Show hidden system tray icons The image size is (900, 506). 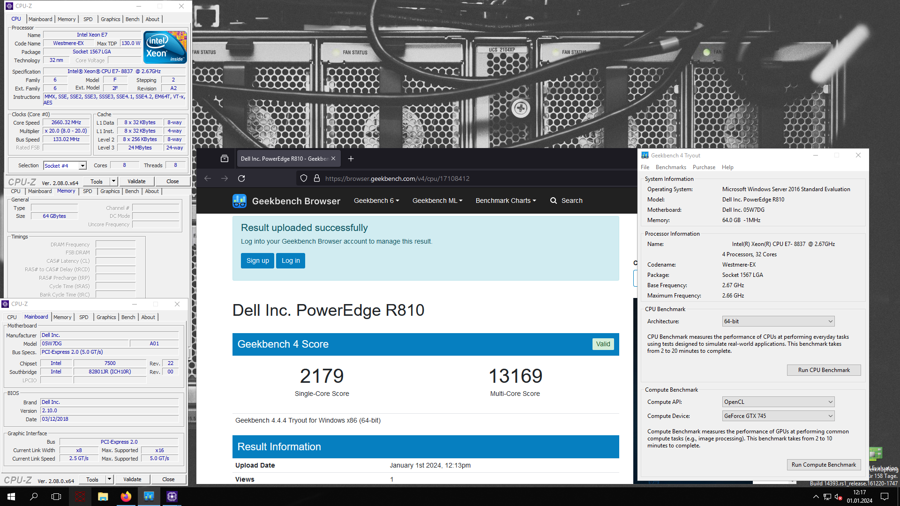tap(816, 497)
